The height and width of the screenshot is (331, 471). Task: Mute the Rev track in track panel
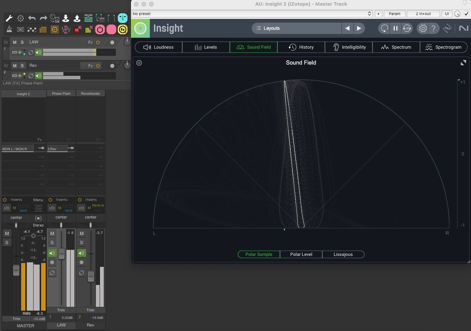15,66
